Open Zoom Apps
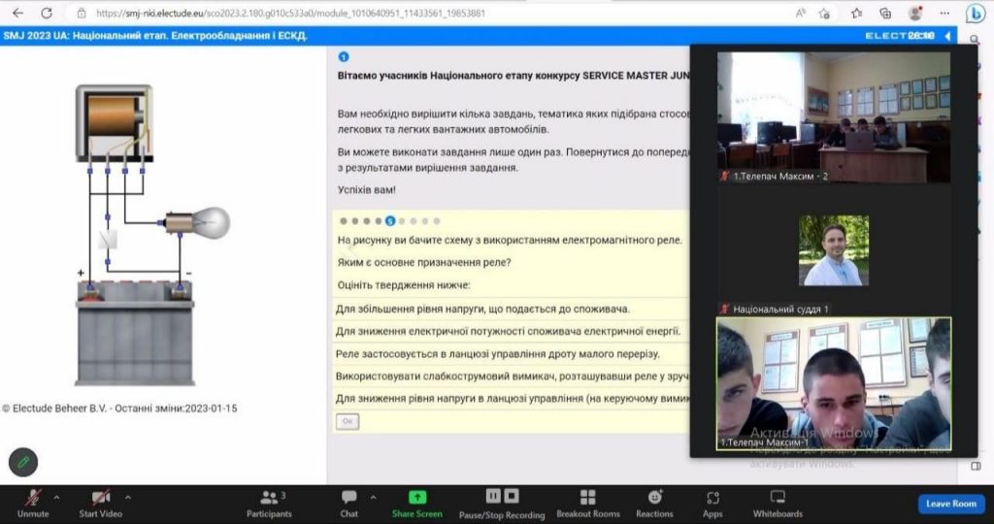994x524 pixels. point(712,504)
